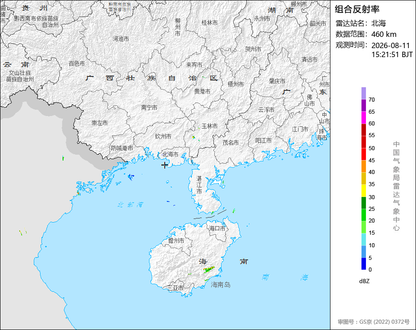Click the radar echo over southeast Hainan
This screenshot has height=330, width=416.
tap(209, 269)
